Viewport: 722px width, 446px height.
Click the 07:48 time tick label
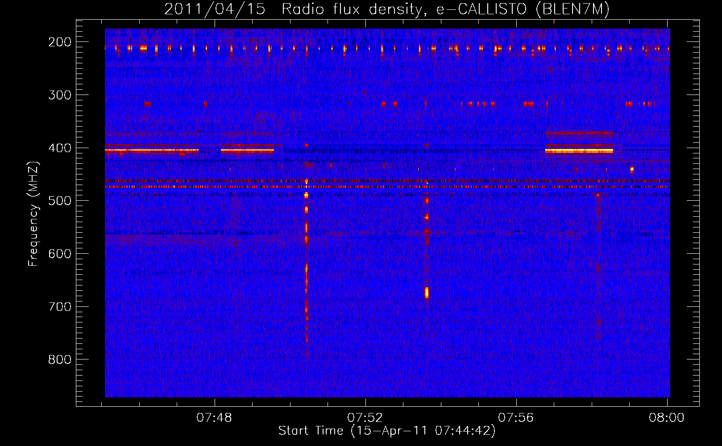pyautogui.click(x=214, y=417)
